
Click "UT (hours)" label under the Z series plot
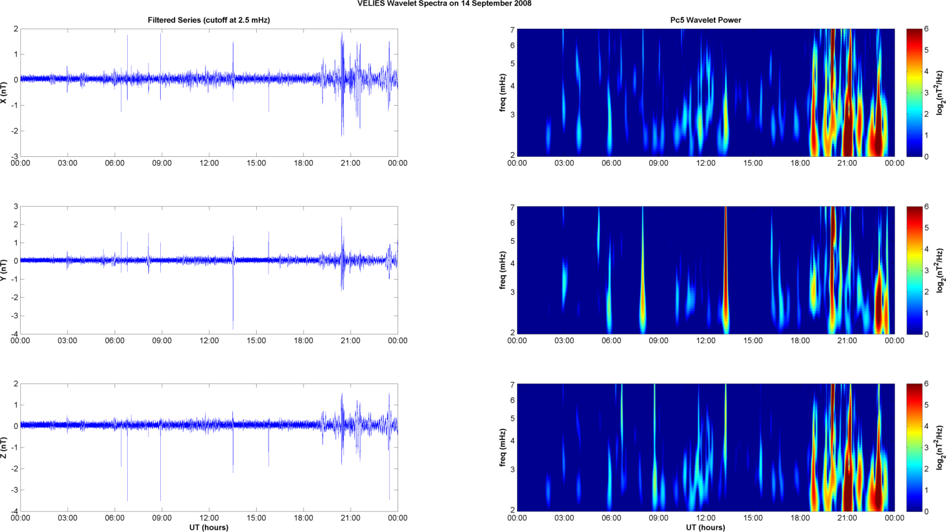[208, 527]
